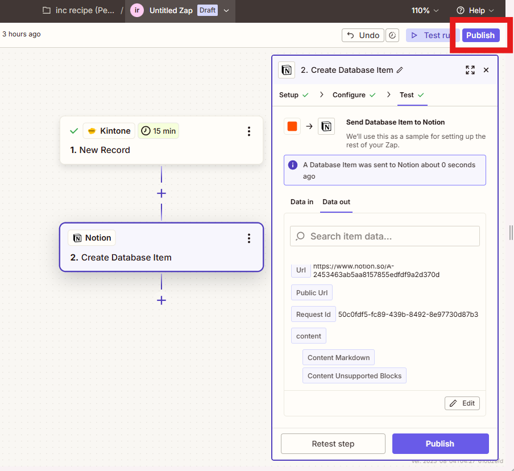This screenshot has height=471, width=514.
Task: Click the Publish button in step panel
Action: click(440, 444)
